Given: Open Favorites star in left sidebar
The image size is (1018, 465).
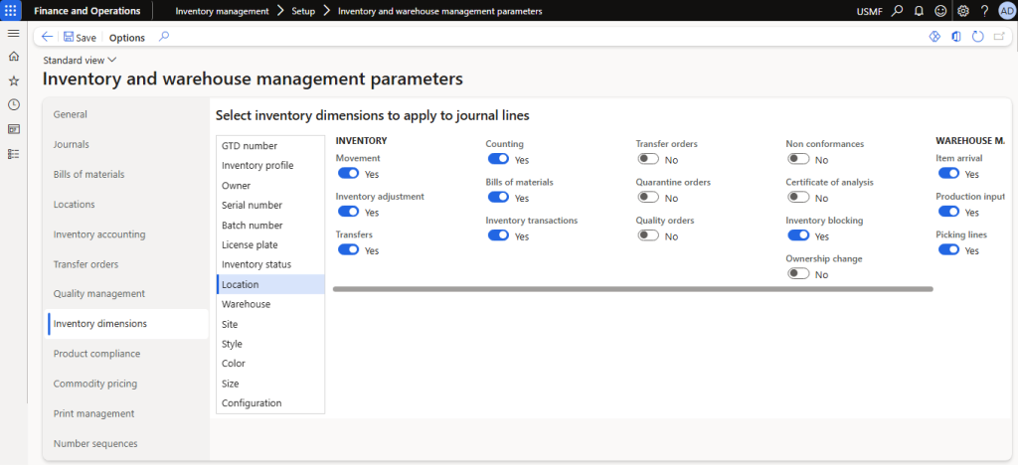Looking at the screenshot, I should [x=13, y=80].
